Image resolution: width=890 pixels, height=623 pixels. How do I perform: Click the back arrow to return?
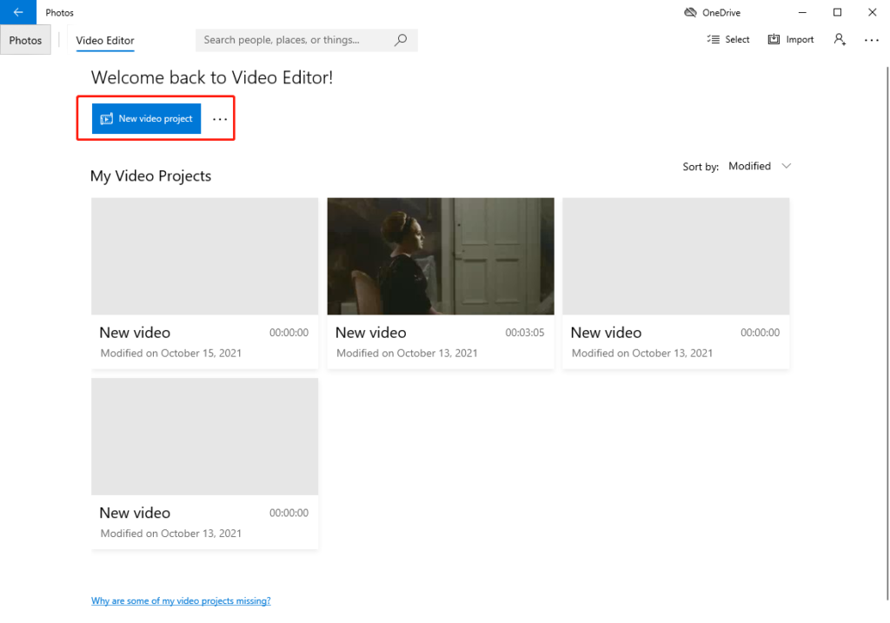click(x=17, y=12)
